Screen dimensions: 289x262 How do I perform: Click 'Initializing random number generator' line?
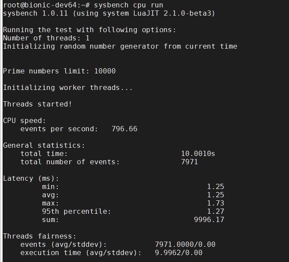tap(120, 46)
